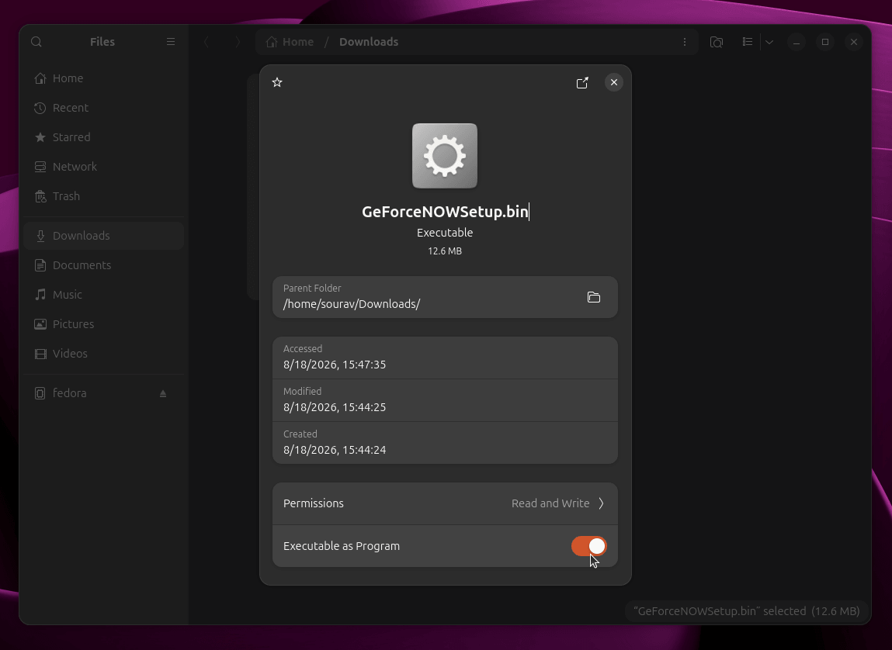Click Home in the path bar
The image size is (892, 650).
click(x=290, y=42)
